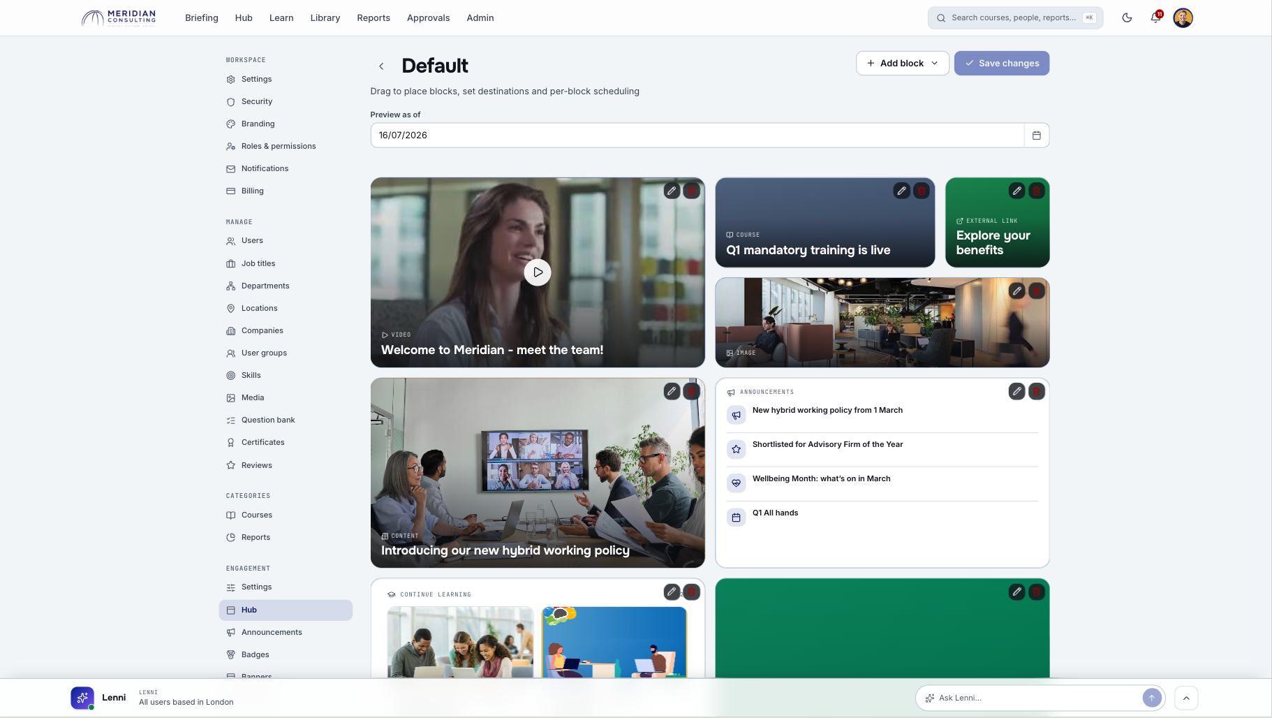The height and width of the screenshot is (718, 1272).
Task: Delete the empty green block
Action: (1037, 592)
